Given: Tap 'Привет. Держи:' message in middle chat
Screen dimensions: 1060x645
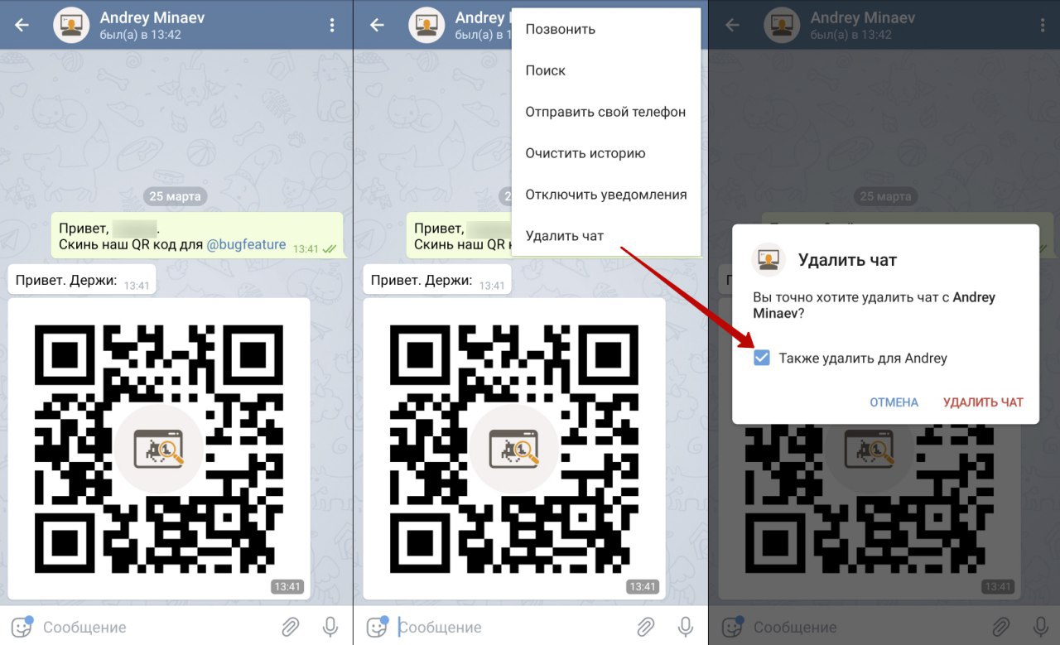Looking at the screenshot, I should (436, 280).
